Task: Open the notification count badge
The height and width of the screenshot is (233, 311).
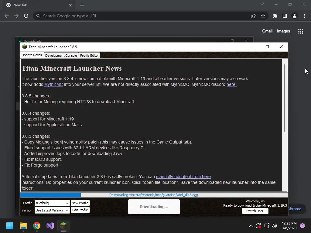Action: click(x=302, y=226)
